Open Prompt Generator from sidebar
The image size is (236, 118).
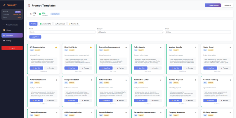(12, 25)
